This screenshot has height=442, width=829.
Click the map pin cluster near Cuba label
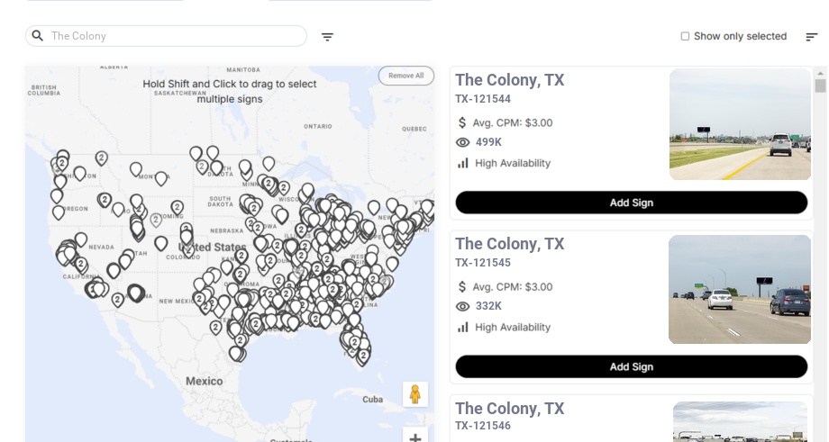[363, 356]
